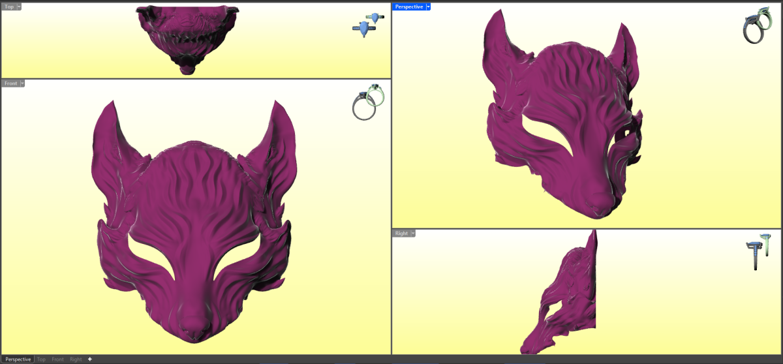Add a new viewport tab with plus icon
This screenshot has width=783, height=364.
click(90, 359)
